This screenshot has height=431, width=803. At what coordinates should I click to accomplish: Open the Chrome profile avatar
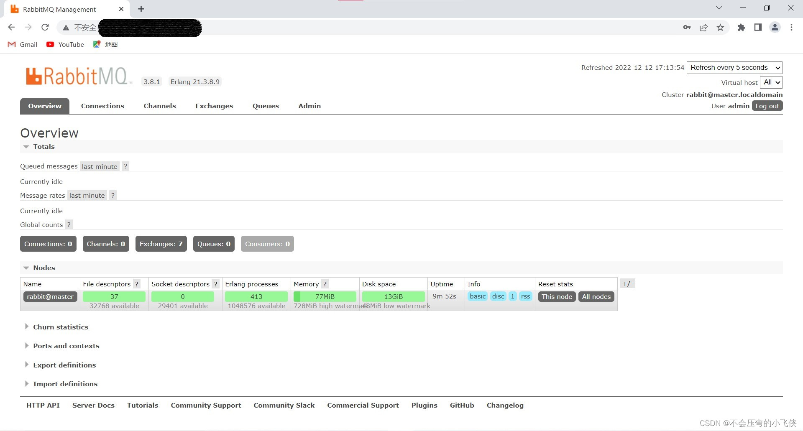[775, 27]
